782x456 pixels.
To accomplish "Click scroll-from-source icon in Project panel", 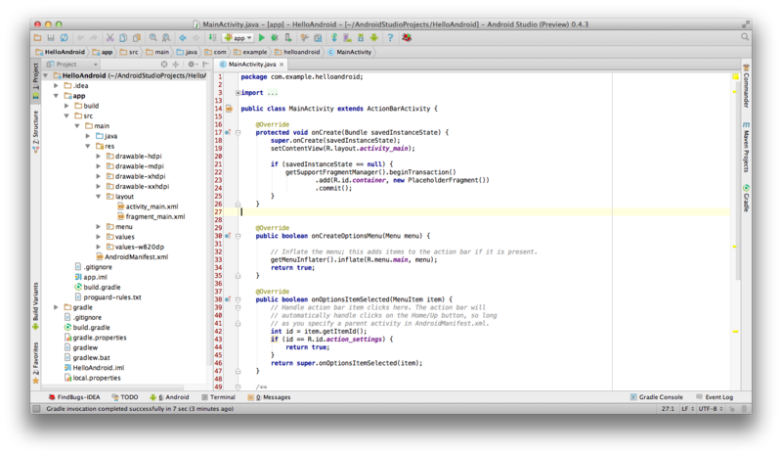I will coord(164,64).
